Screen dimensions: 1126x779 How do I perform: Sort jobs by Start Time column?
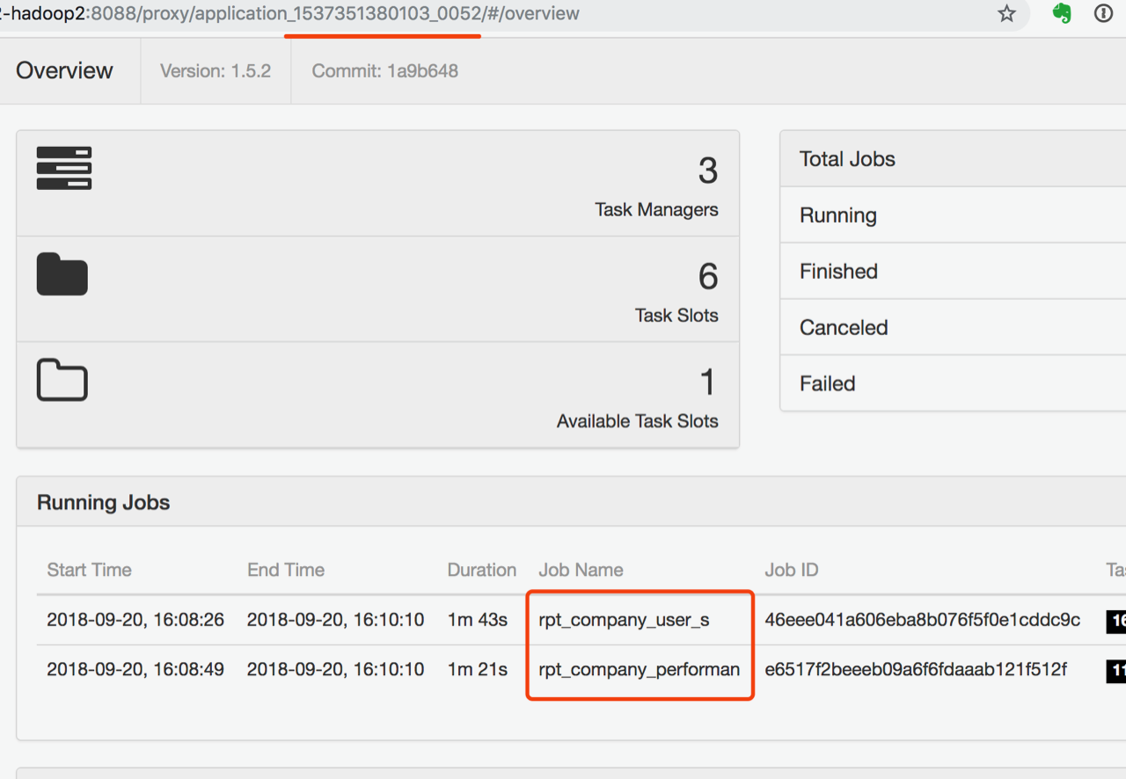click(89, 570)
